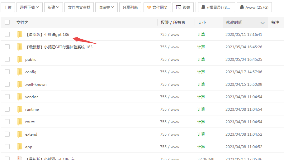Viewport: 284px width, 160px height.
Task: Click the folder icon next to config
Action: [20, 72]
